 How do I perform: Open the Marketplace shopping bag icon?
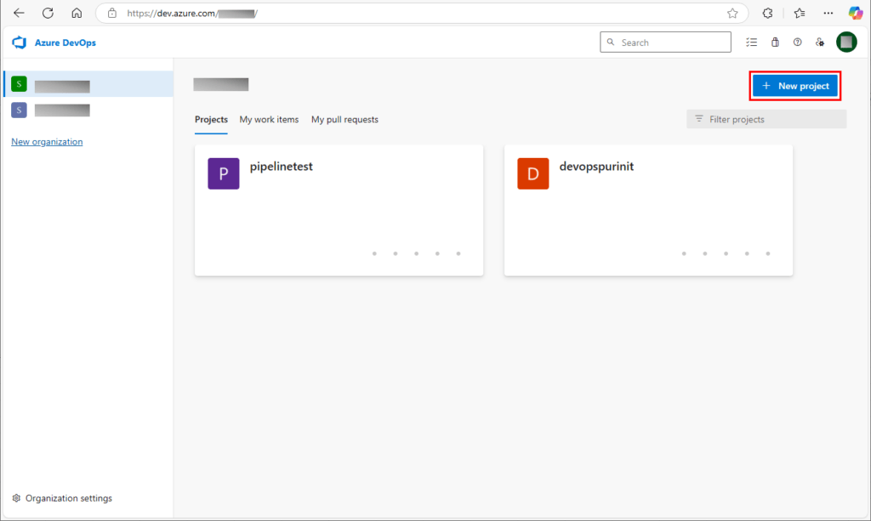[x=775, y=42]
